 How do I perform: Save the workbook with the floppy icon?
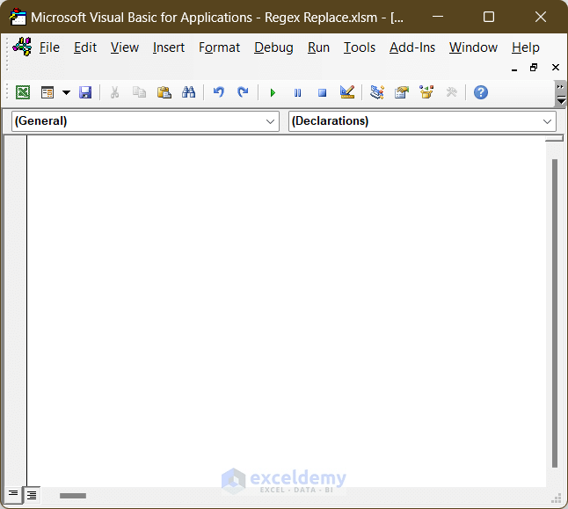[x=85, y=92]
